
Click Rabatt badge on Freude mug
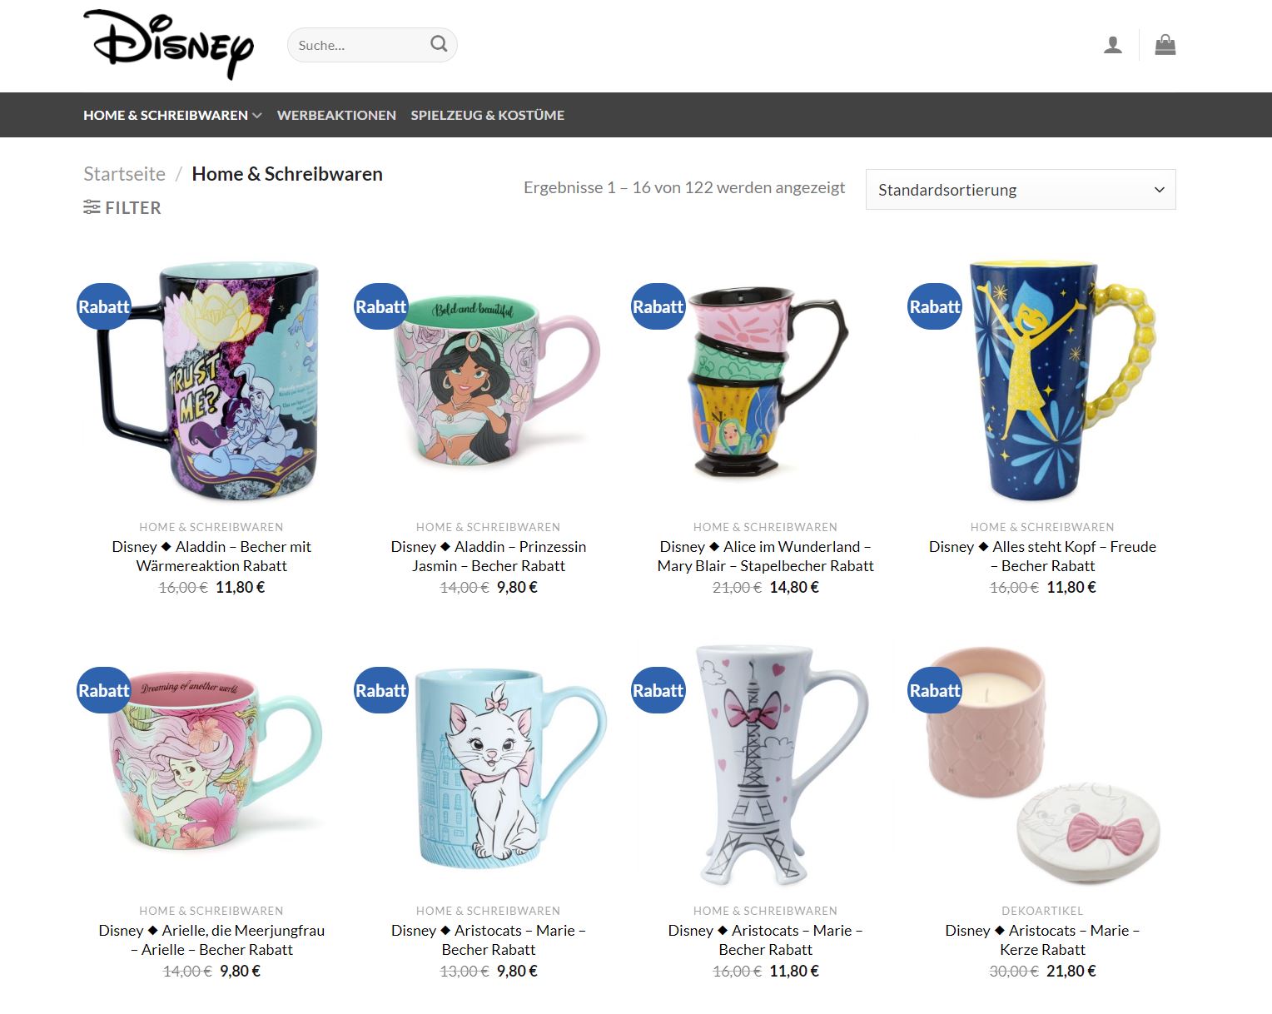click(x=935, y=306)
